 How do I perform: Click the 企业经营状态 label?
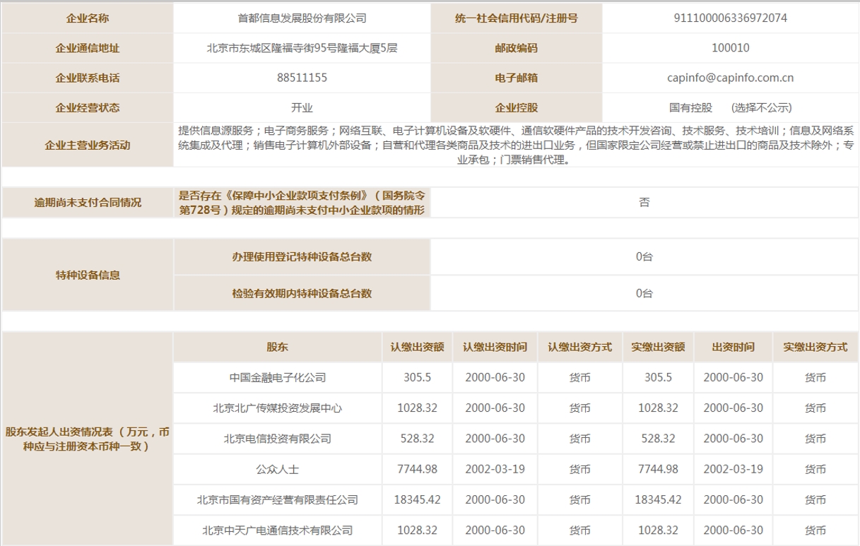[88, 108]
